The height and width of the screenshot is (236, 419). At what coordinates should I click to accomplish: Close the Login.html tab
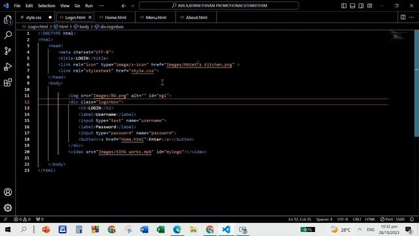click(90, 18)
